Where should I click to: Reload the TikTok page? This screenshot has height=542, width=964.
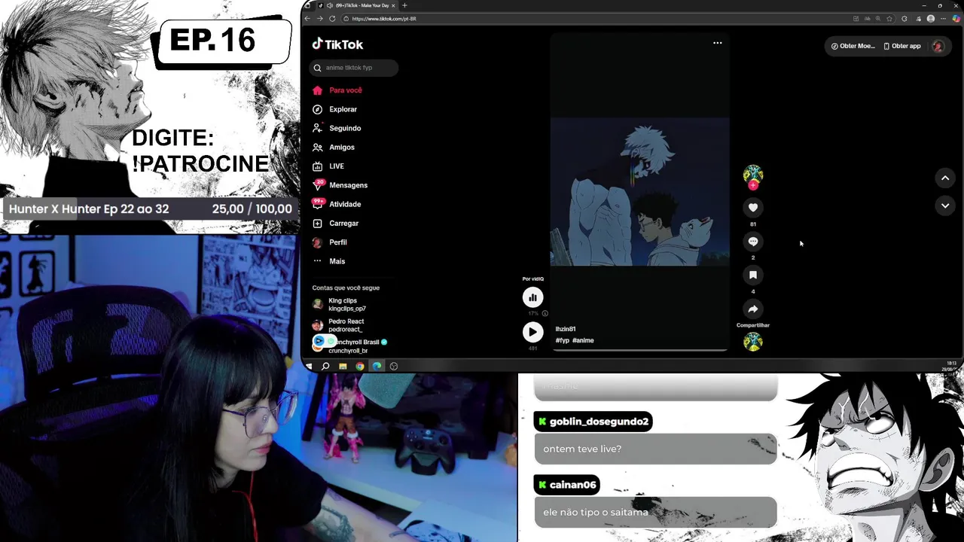pyautogui.click(x=332, y=18)
